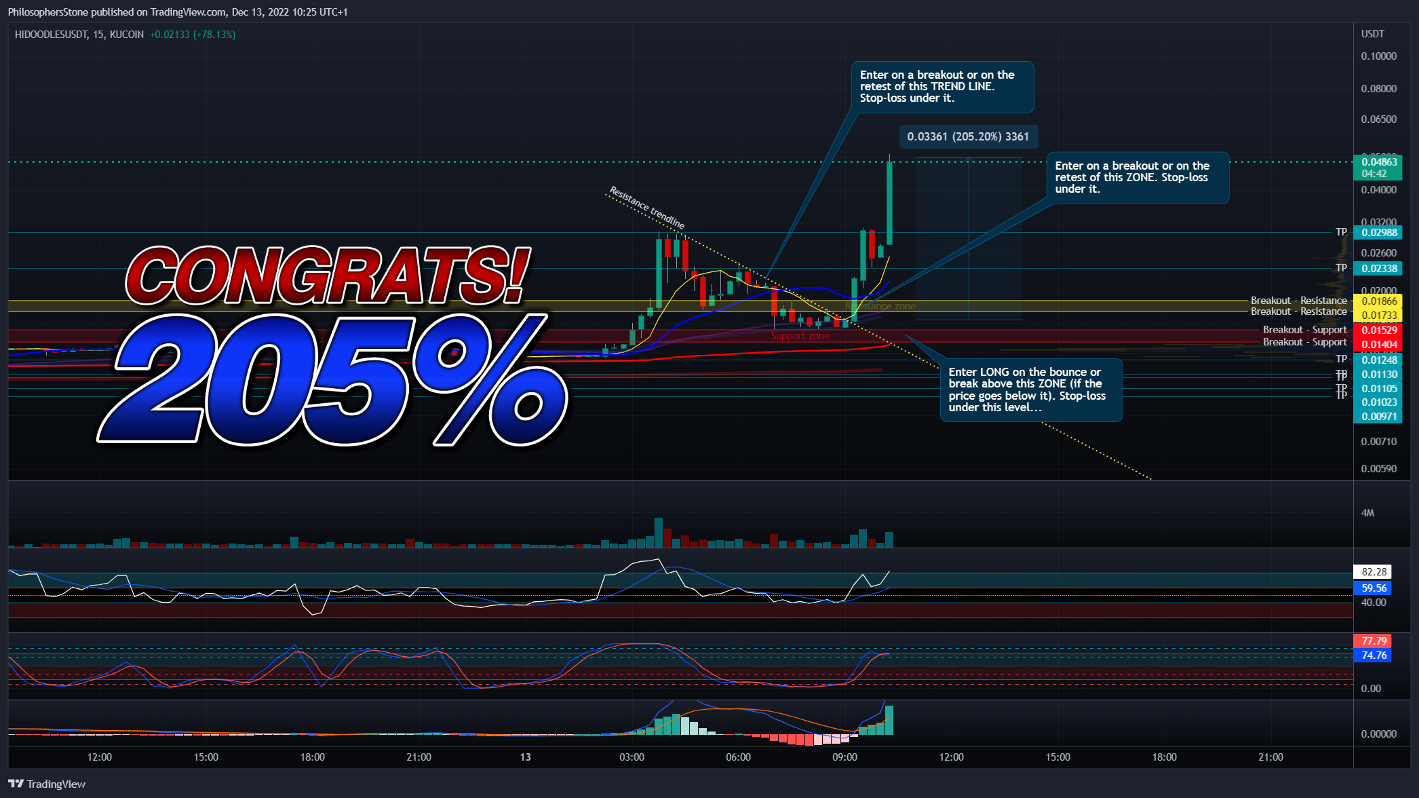Click the red Support zone label
This screenshot has height=798, width=1419.
pos(800,336)
